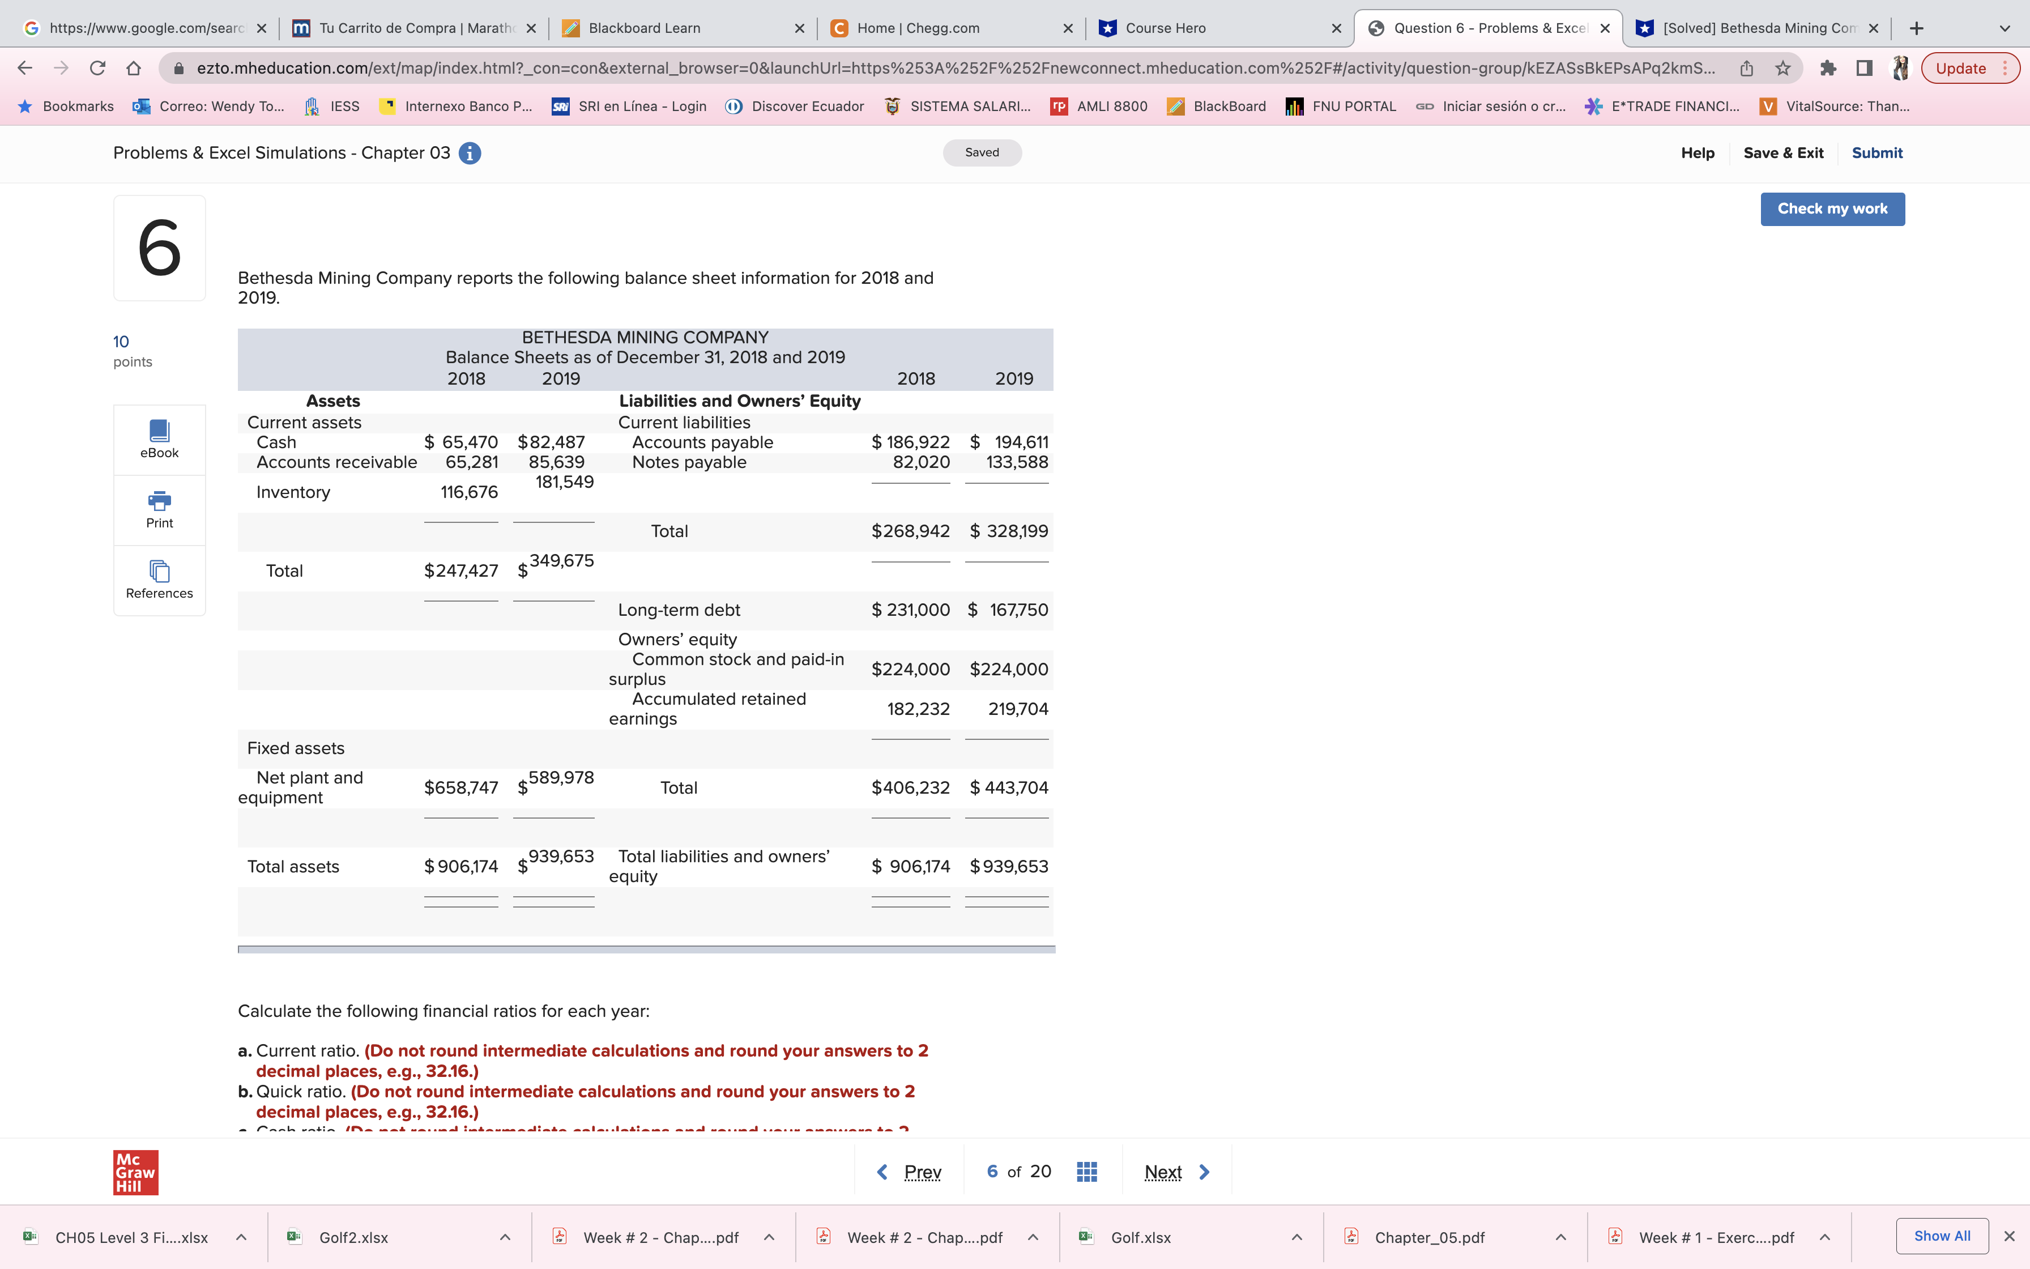Click the browser home icon
This screenshot has height=1269, width=2030.
point(133,69)
